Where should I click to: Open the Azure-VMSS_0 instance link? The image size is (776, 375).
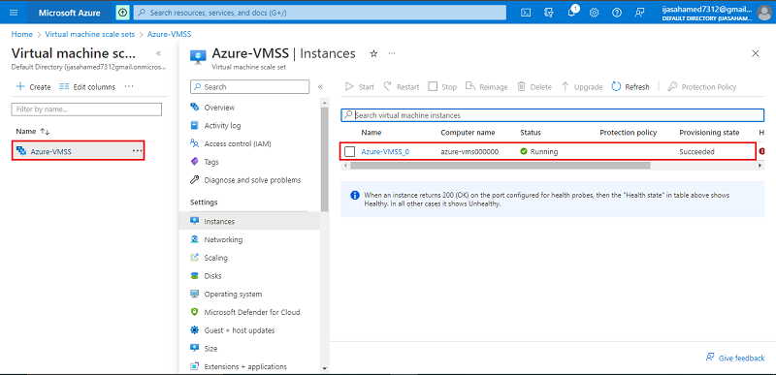385,152
